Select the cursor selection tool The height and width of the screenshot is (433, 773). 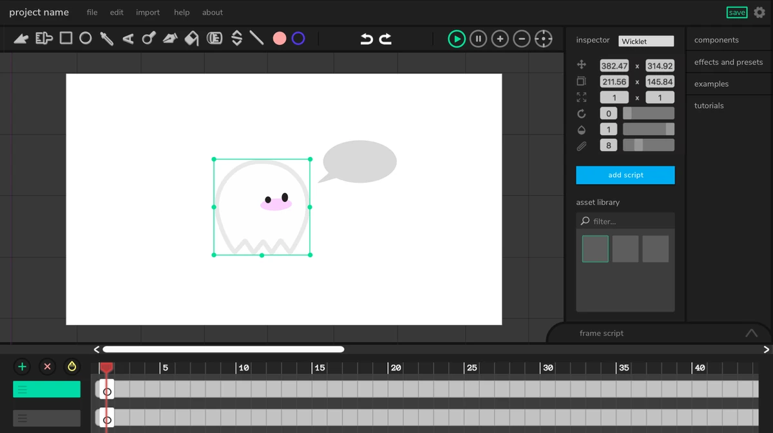pyautogui.click(x=21, y=39)
